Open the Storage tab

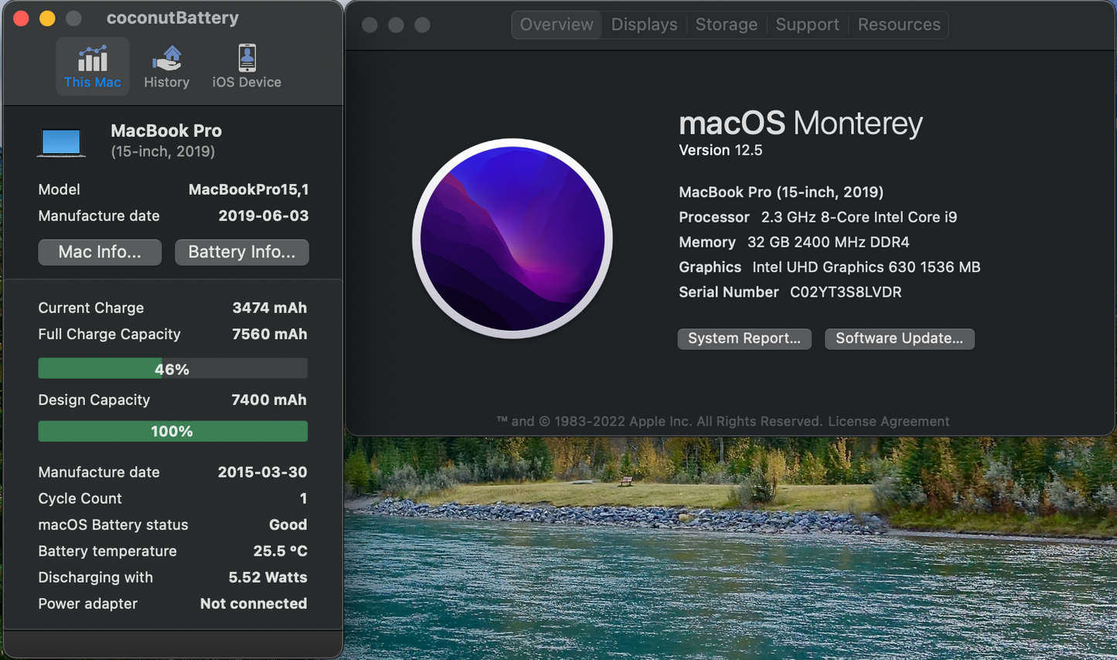(725, 24)
